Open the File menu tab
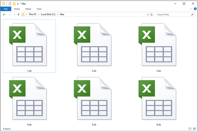The image size is (198, 132). [6, 9]
